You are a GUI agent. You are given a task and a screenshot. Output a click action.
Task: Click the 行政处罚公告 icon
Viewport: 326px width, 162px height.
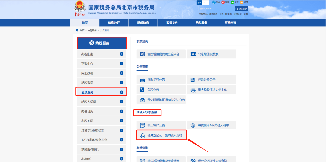(x=193, y=80)
